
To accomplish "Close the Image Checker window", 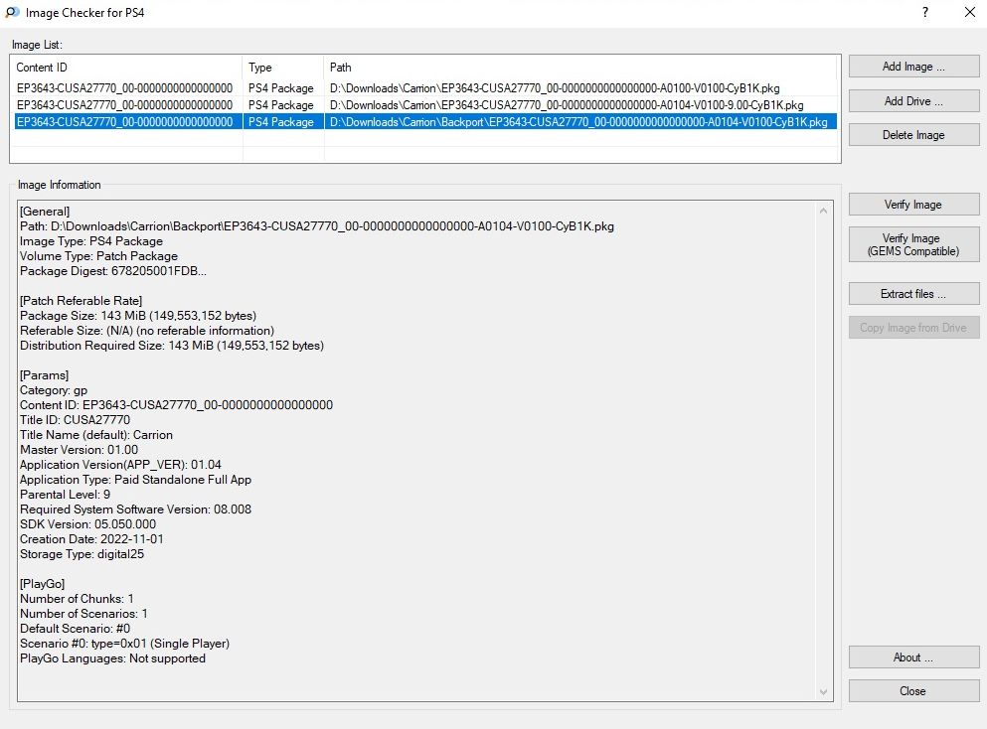I will point(969,12).
